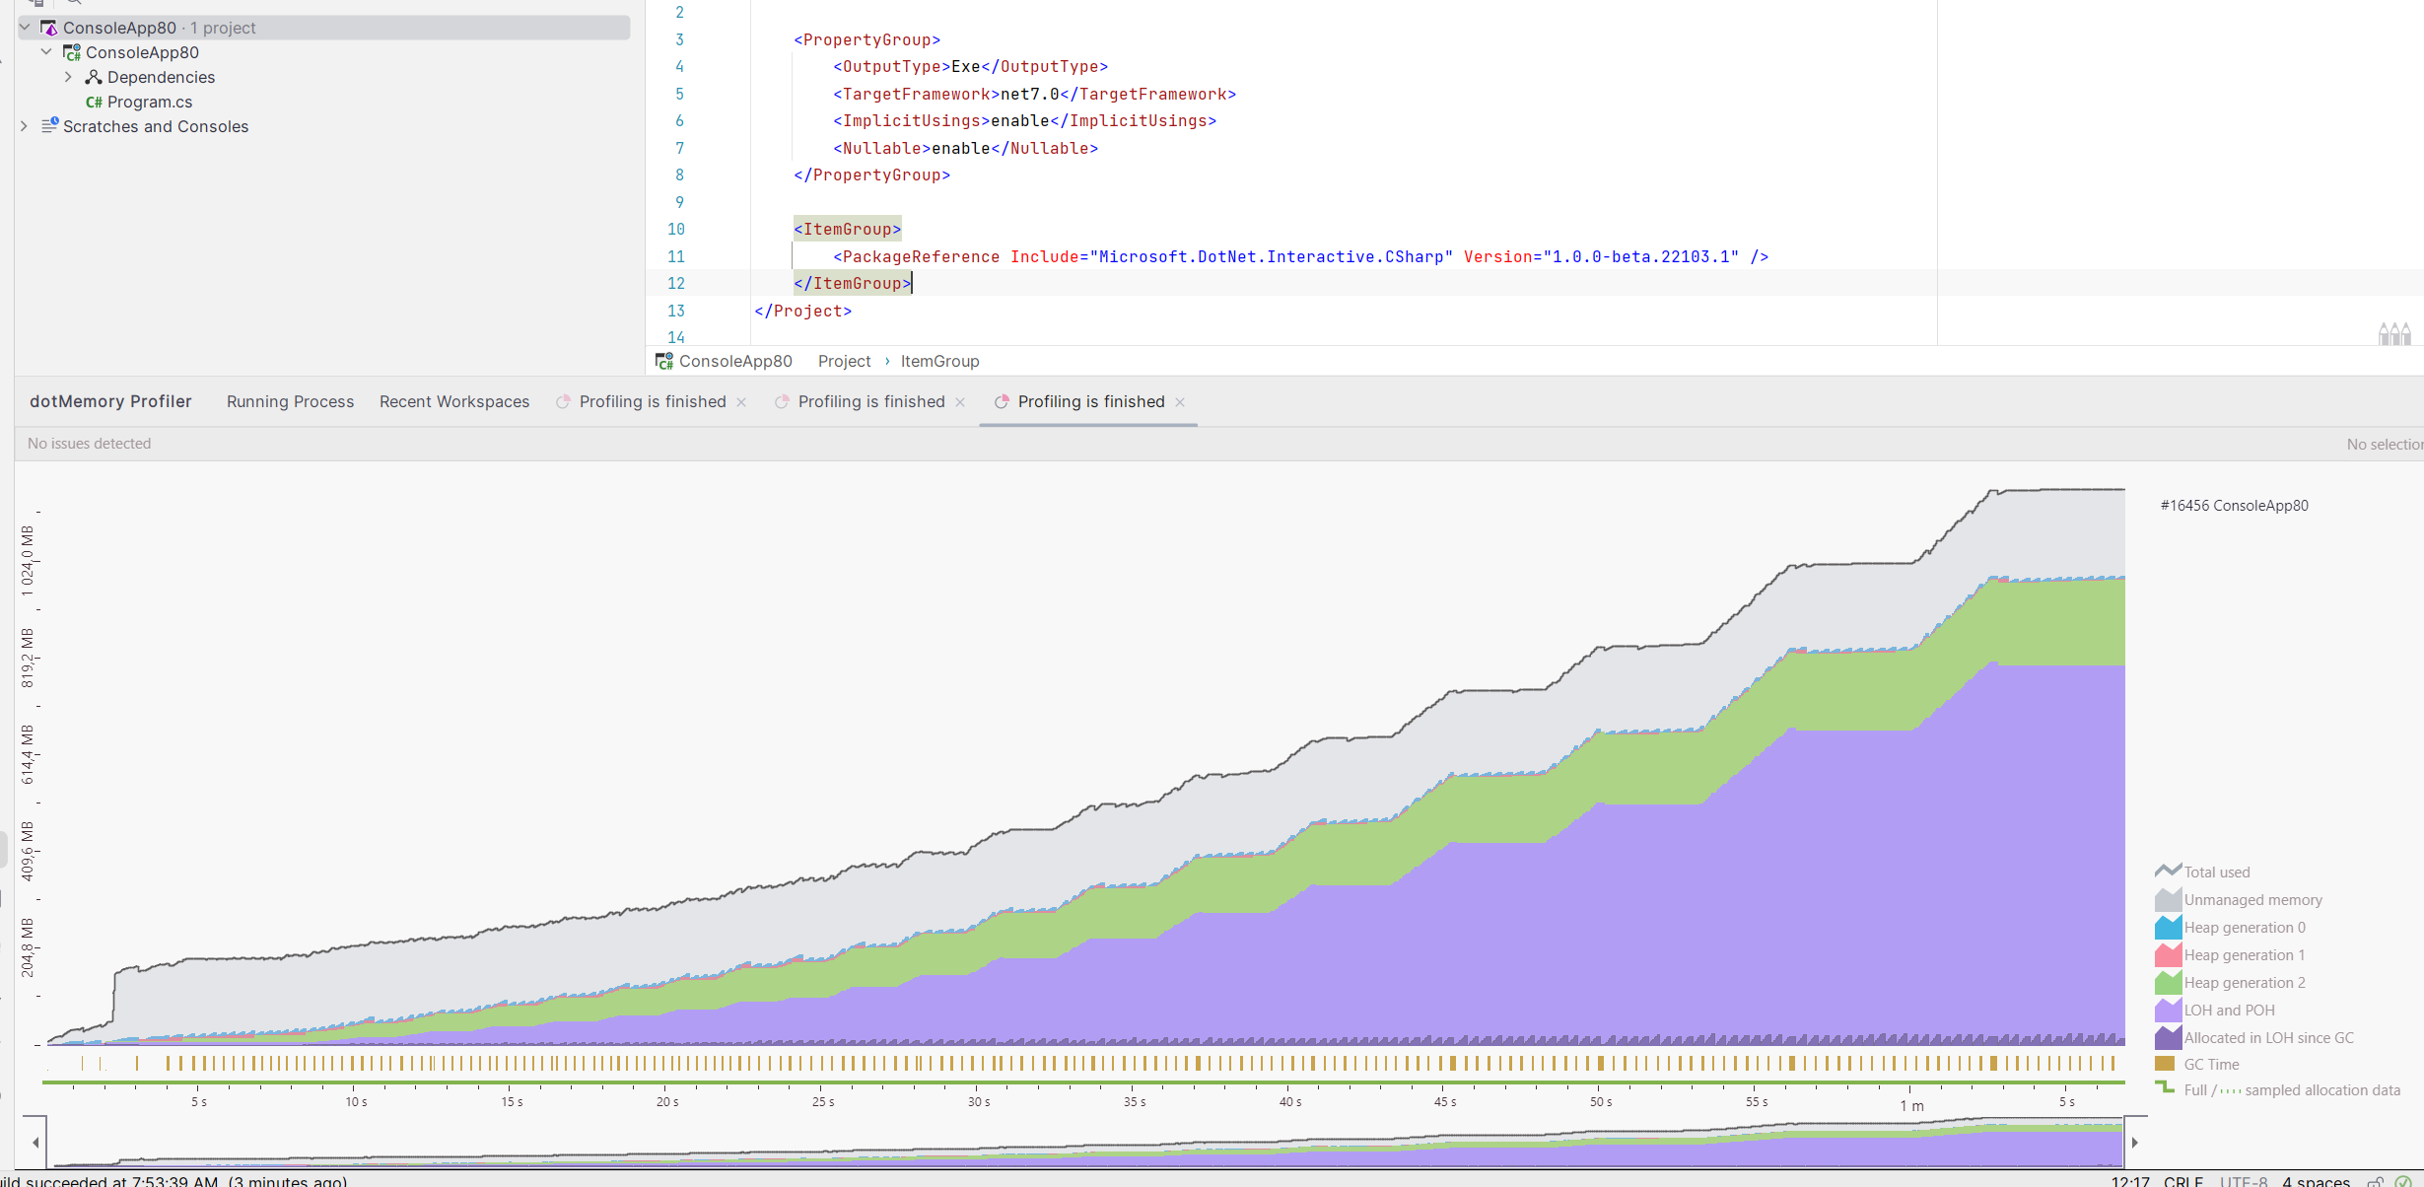Viewport: 2424px width, 1187px height.
Task: Close the last Profiling is finished tab
Action: pos(1180,402)
